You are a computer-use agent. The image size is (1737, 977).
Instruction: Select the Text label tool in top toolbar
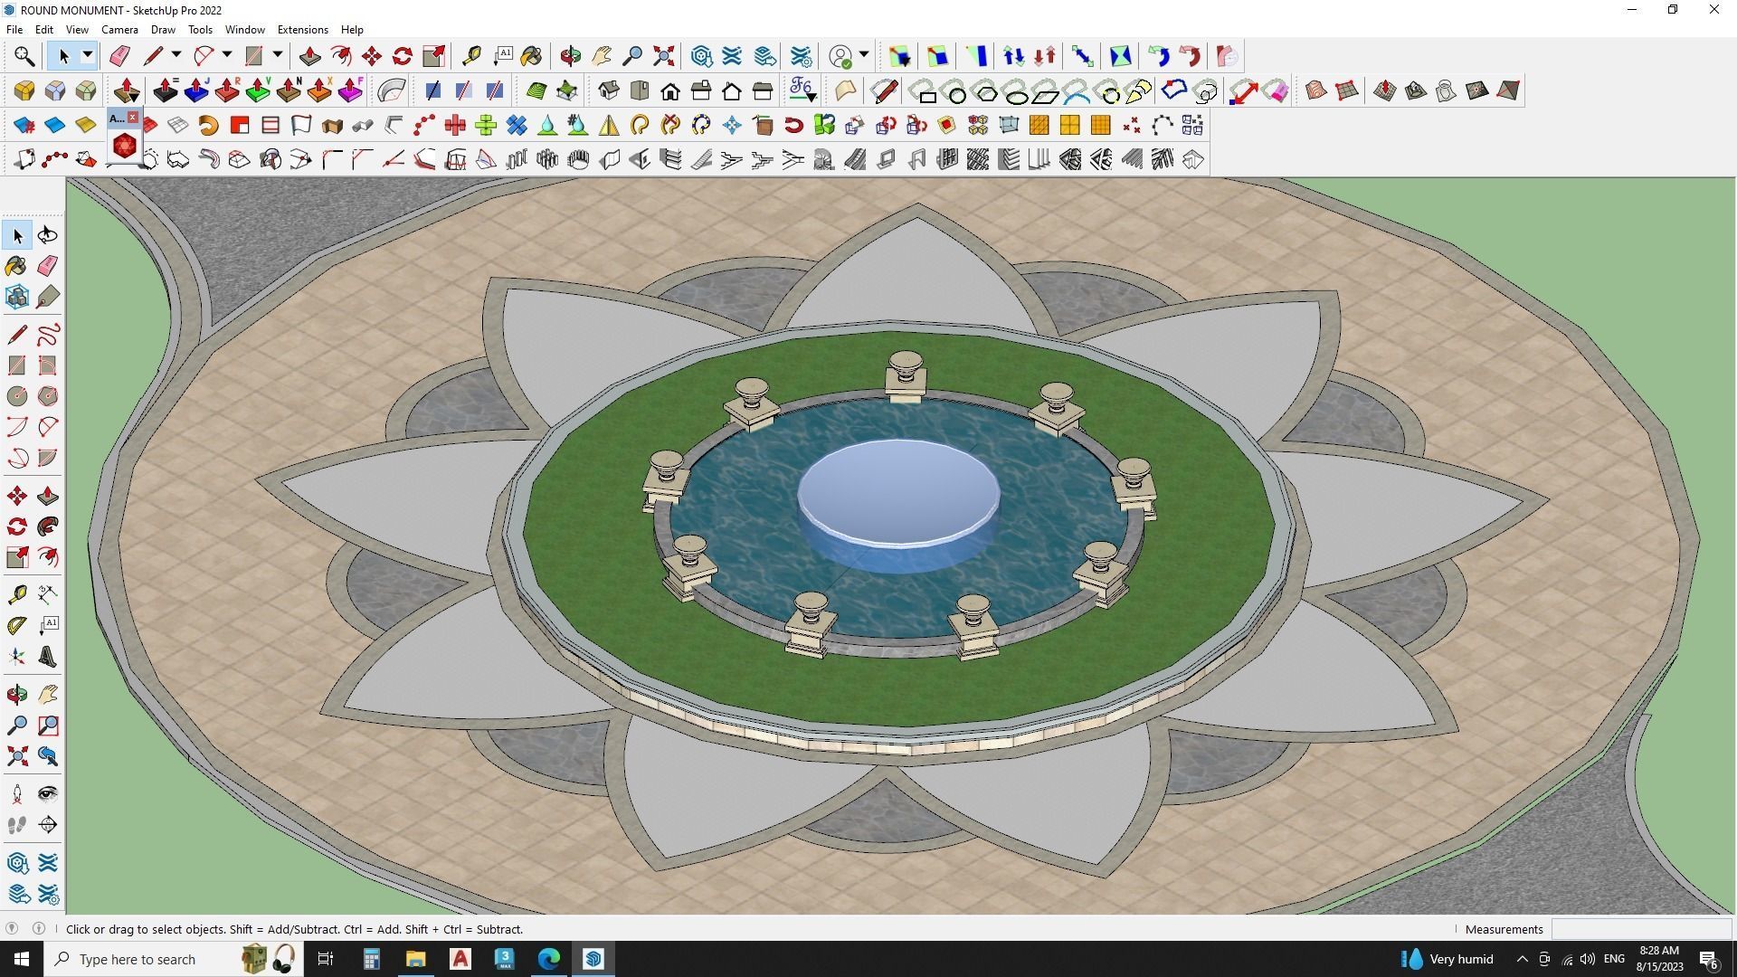point(503,56)
